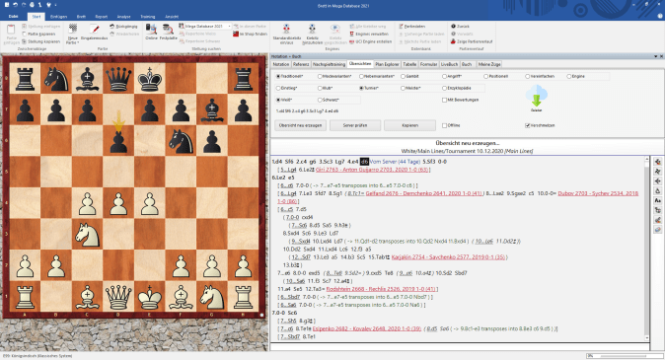Open Giri - Anton Guijarro game link
This screenshot has width=665, height=360.
click(372, 170)
